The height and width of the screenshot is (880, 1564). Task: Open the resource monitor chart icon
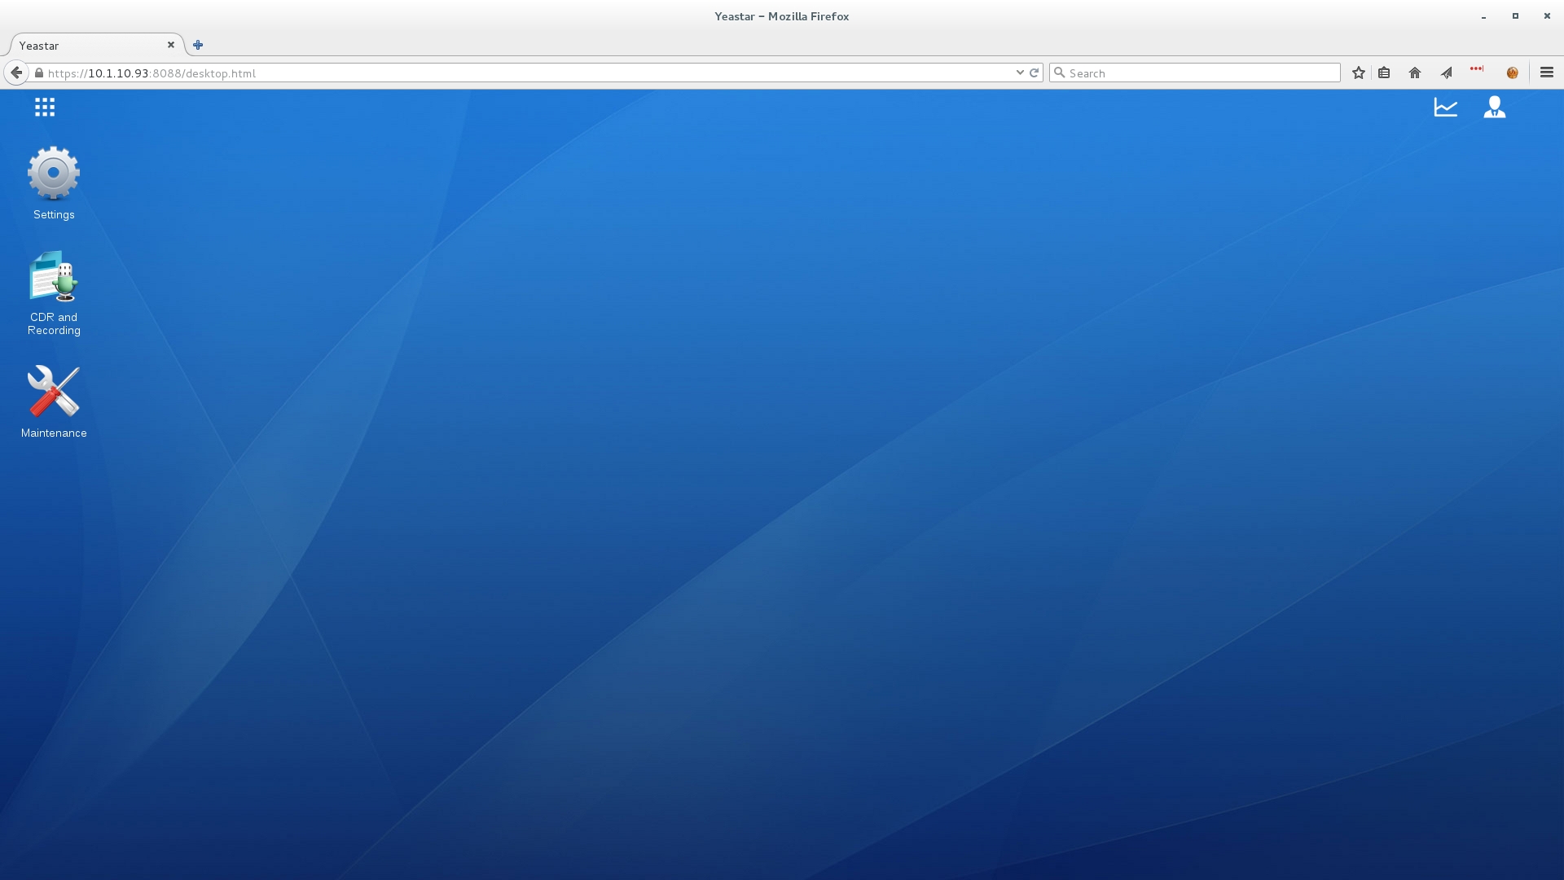(x=1446, y=107)
